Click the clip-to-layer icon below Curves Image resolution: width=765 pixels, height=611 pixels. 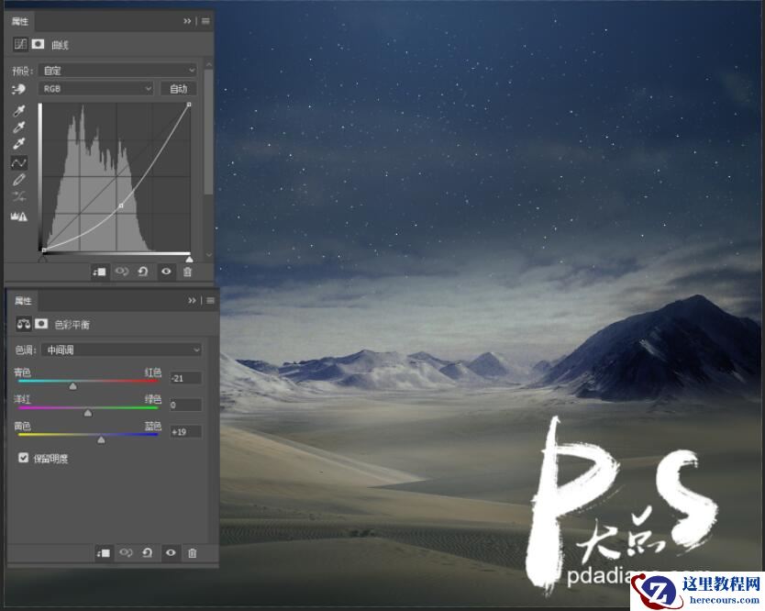(101, 272)
